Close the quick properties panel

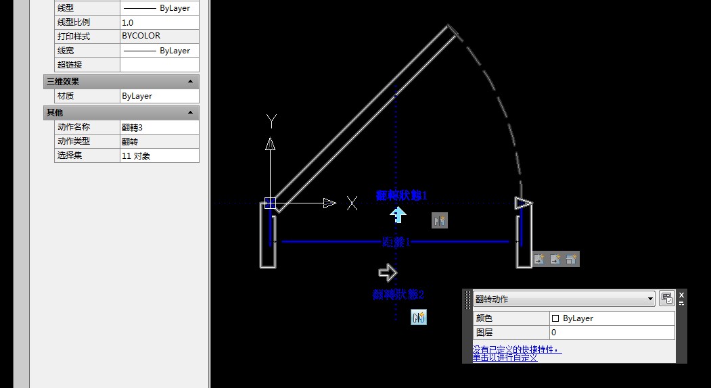click(x=681, y=295)
